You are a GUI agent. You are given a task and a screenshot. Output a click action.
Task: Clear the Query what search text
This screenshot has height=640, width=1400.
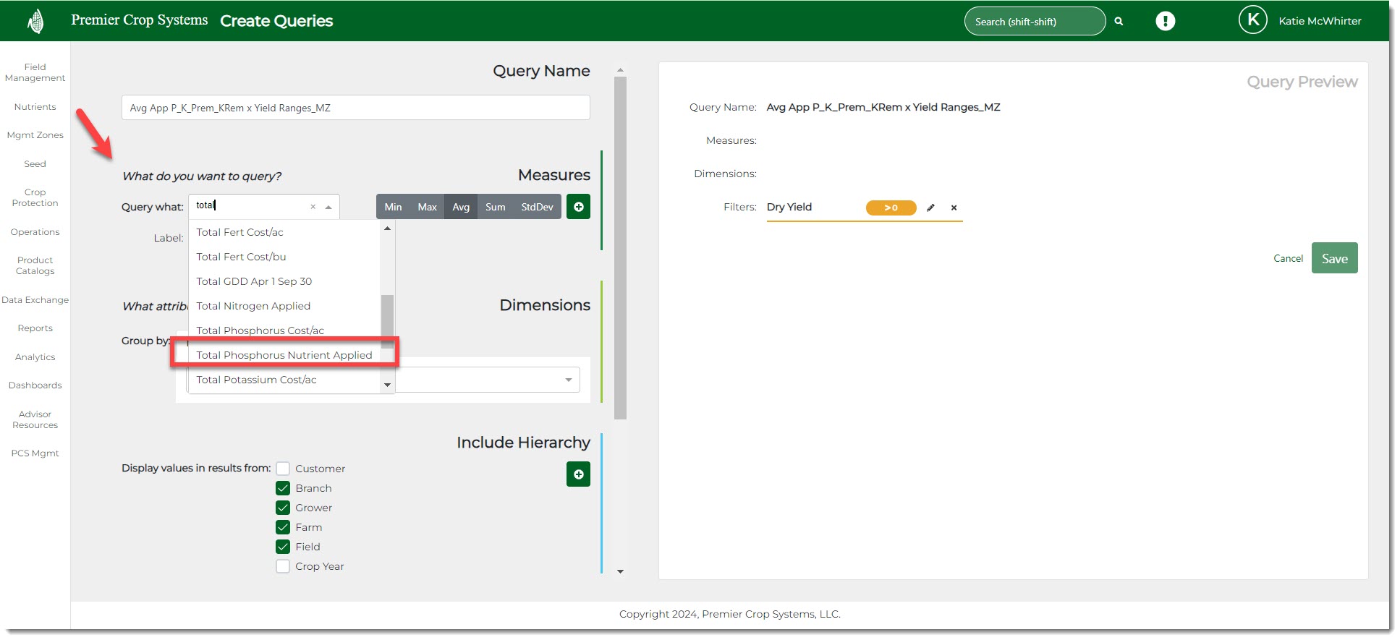point(313,207)
